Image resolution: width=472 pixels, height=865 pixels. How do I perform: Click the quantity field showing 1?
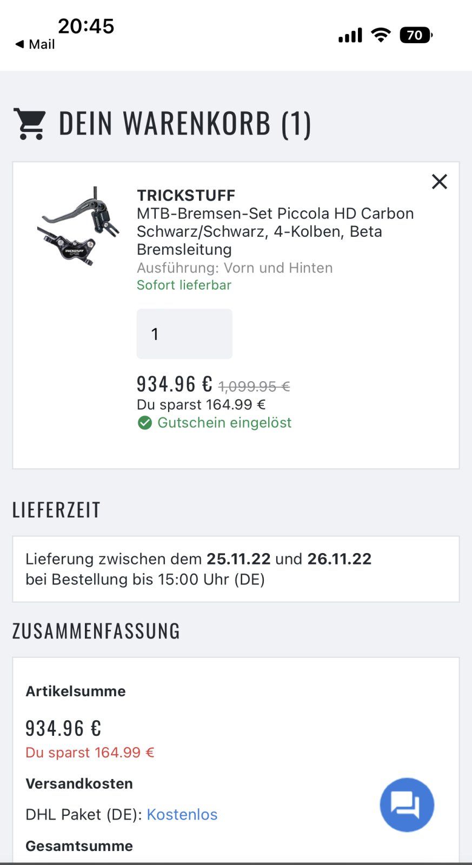(x=184, y=334)
